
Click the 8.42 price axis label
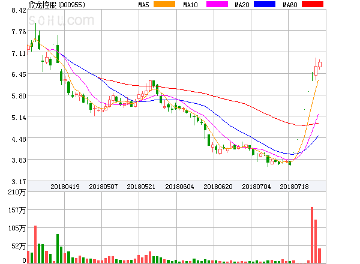tap(19, 10)
